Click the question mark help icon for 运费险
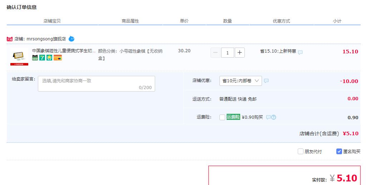The height and width of the screenshot is (185, 366). click(x=273, y=117)
